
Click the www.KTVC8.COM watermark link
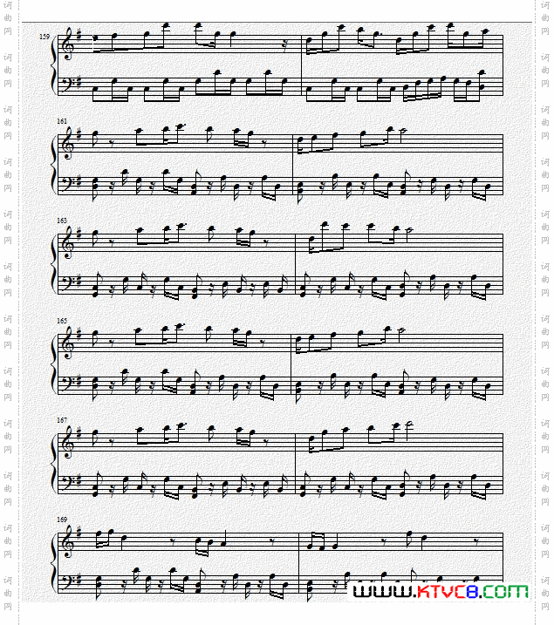click(x=441, y=591)
